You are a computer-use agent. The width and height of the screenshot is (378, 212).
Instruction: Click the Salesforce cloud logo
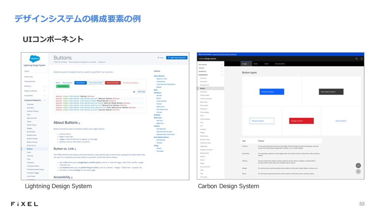tap(34, 59)
